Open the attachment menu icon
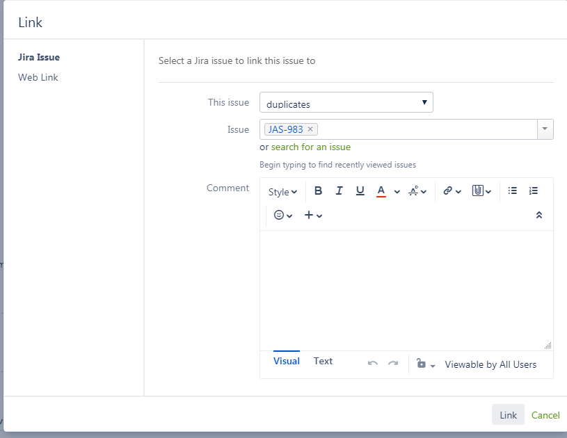The height and width of the screenshot is (438, 567). coord(481,190)
